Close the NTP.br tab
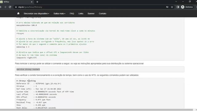Viewport: 197px width, 111px height. pyautogui.click(x=32, y=2)
